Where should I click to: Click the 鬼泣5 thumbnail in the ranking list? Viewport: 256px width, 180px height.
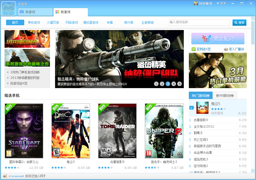[202, 108]
